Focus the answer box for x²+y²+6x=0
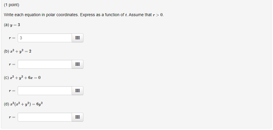 (45, 91)
